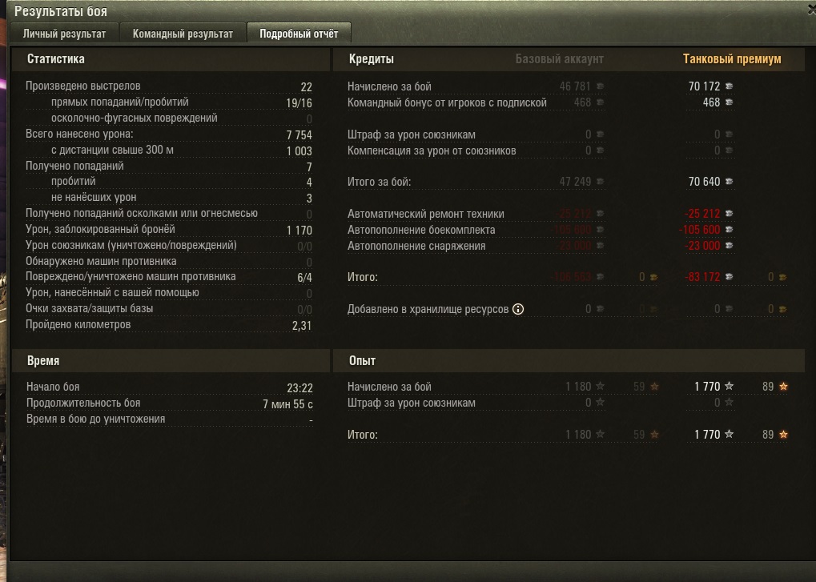Click the credits icon beside -23 000 equipment cost
The image size is (816, 582).
coord(729,246)
